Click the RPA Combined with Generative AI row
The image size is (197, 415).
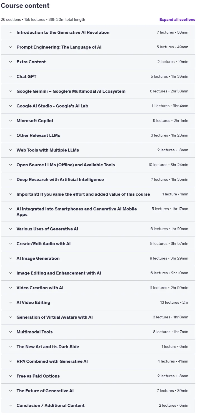(98, 361)
